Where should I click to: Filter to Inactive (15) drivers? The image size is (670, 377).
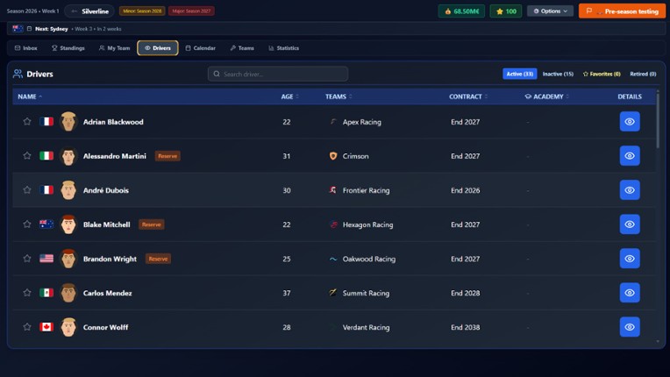tap(558, 74)
